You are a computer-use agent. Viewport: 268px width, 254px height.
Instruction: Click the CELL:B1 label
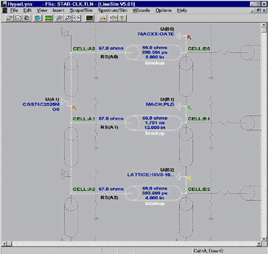point(199,119)
